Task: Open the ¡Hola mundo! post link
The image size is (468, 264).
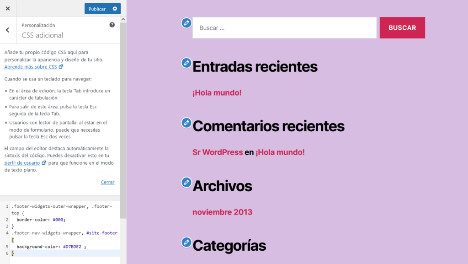Action: (217, 92)
